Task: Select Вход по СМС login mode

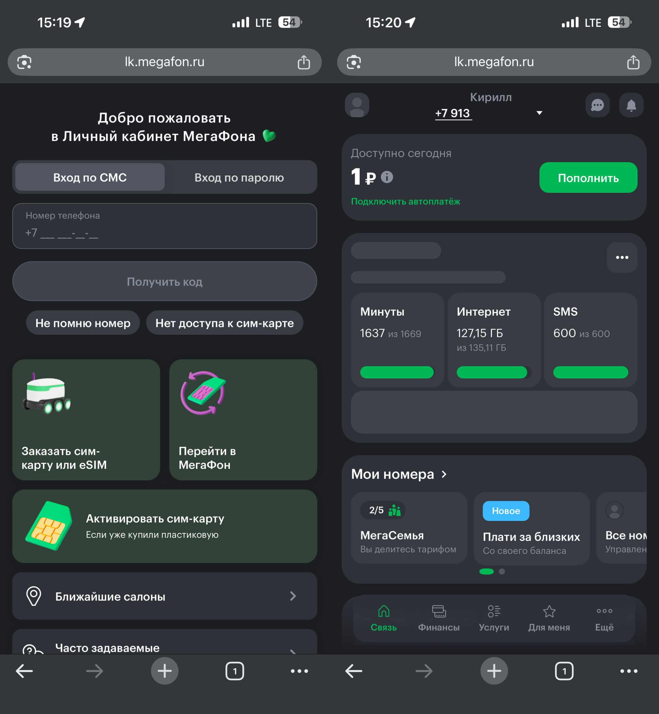Action: pos(90,177)
